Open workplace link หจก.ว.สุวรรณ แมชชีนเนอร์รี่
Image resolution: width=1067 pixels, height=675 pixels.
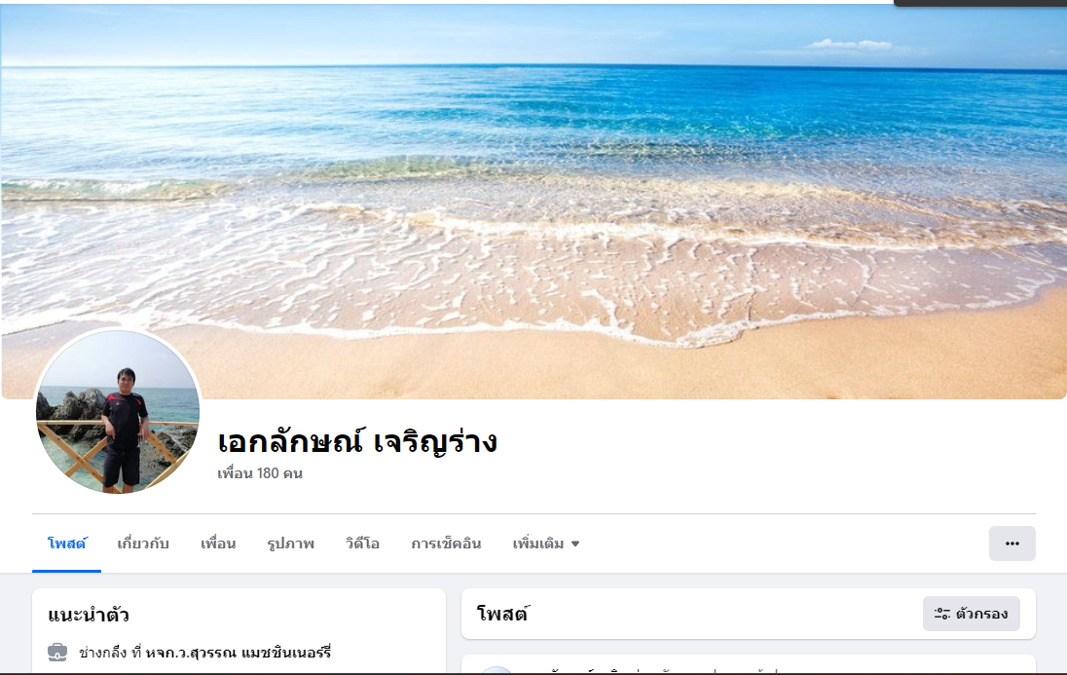(x=239, y=653)
